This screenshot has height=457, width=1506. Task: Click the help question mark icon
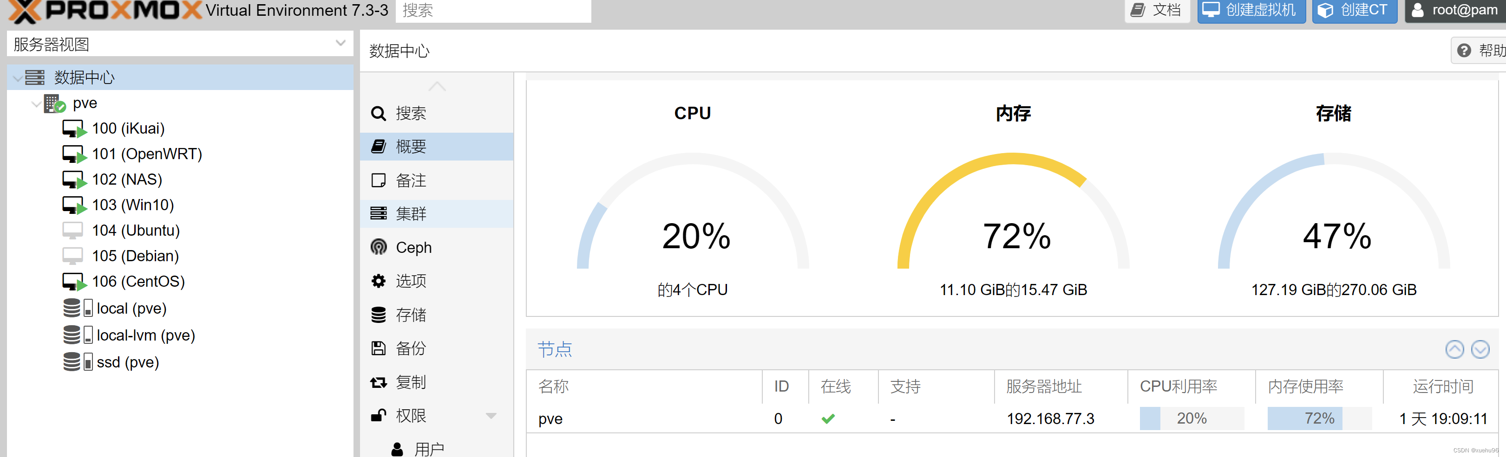point(1463,51)
